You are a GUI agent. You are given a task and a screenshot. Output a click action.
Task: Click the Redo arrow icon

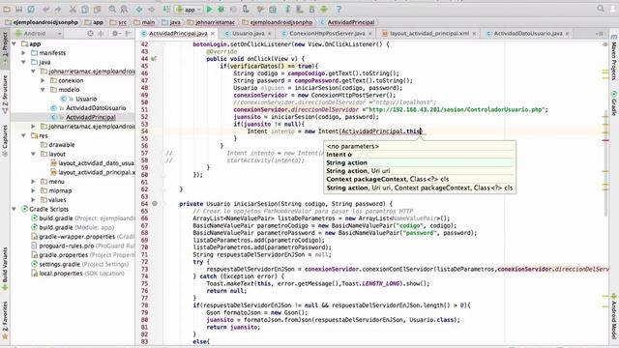(x=58, y=9)
